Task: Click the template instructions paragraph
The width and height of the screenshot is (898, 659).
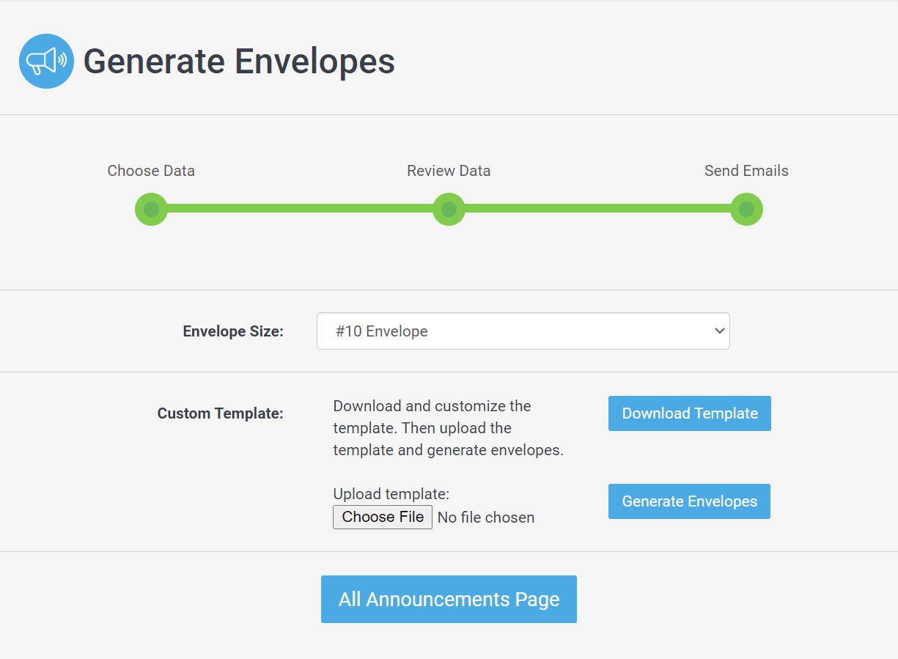Action: [448, 428]
